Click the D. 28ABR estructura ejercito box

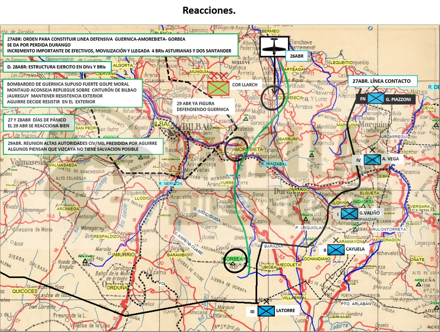tap(57, 67)
